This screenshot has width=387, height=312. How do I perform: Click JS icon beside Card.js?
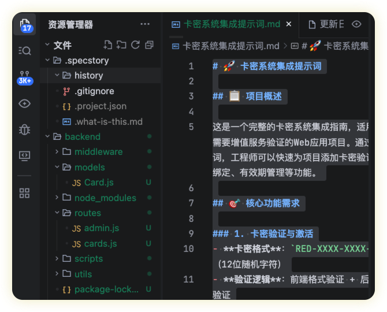pos(76,183)
